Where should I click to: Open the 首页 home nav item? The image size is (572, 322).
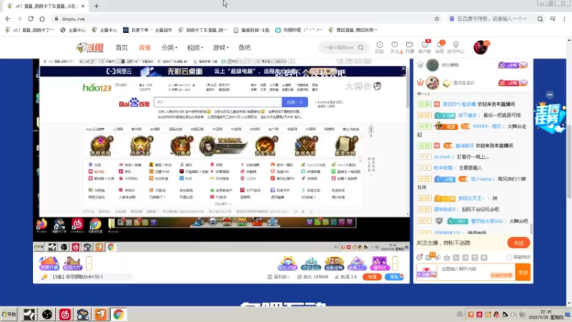coord(122,47)
